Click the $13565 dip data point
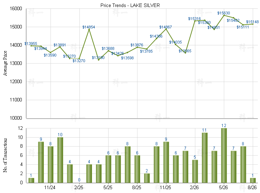The image size is (260, 193). tap(186, 53)
